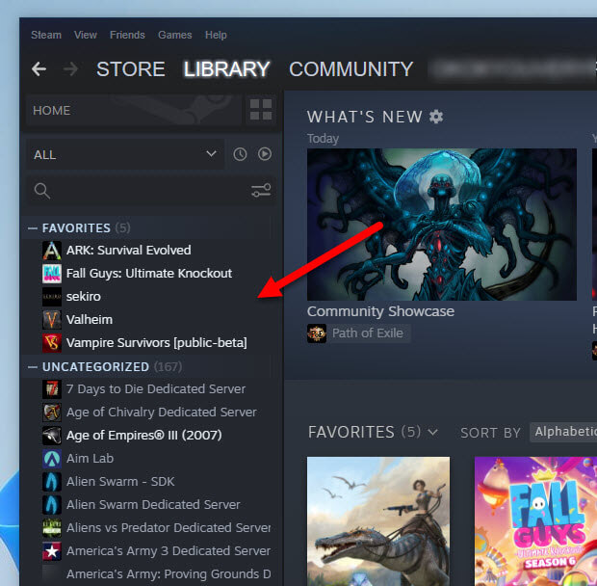The width and height of the screenshot is (597, 586).
Task: Click sekiro game icon
Action: (x=52, y=297)
